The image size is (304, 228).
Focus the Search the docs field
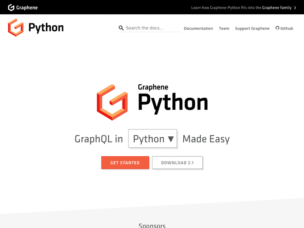click(x=149, y=28)
